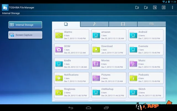Open the Alarms folder icon
This screenshot has width=177, height=111.
(59, 35)
